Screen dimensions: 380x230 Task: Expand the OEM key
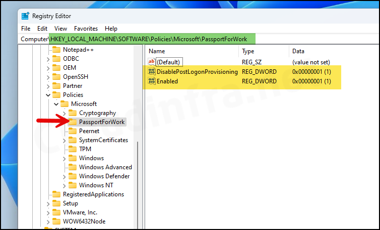coord(48,68)
